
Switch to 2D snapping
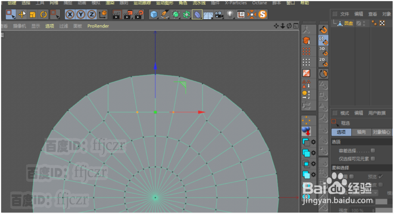323,62
